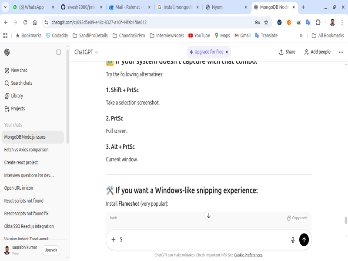Switch to the Nyom tab
This screenshot has height=261, width=348.
tap(226, 7)
